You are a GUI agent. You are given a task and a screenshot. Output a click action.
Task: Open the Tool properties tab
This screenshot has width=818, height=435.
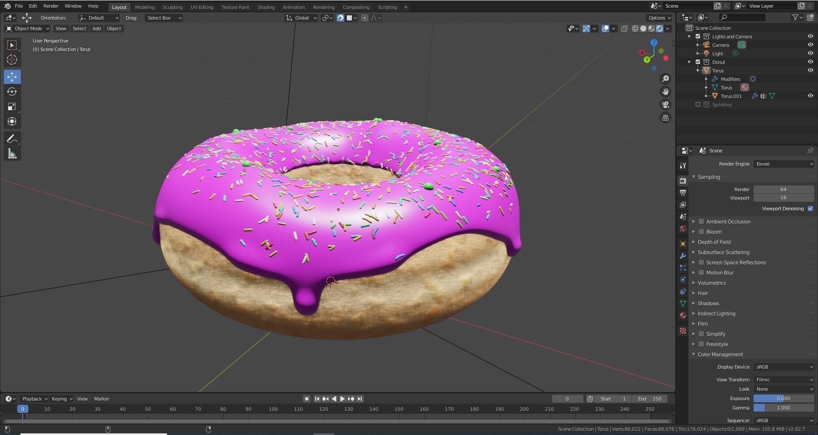683,166
